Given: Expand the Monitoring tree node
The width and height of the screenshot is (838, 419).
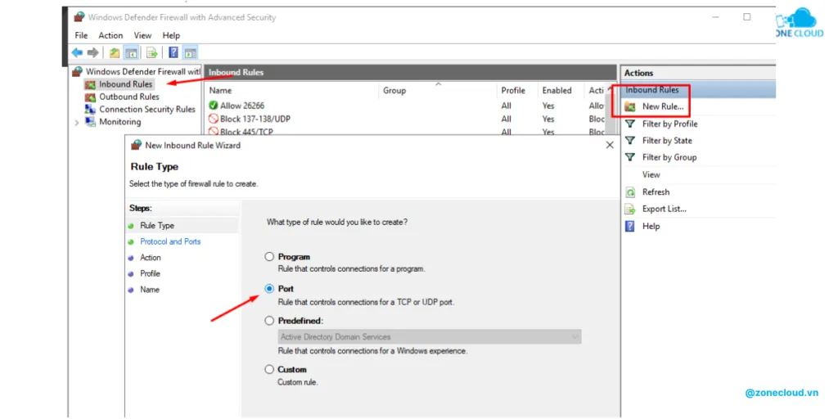Looking at the screenshot, I should tap(77, 123).
